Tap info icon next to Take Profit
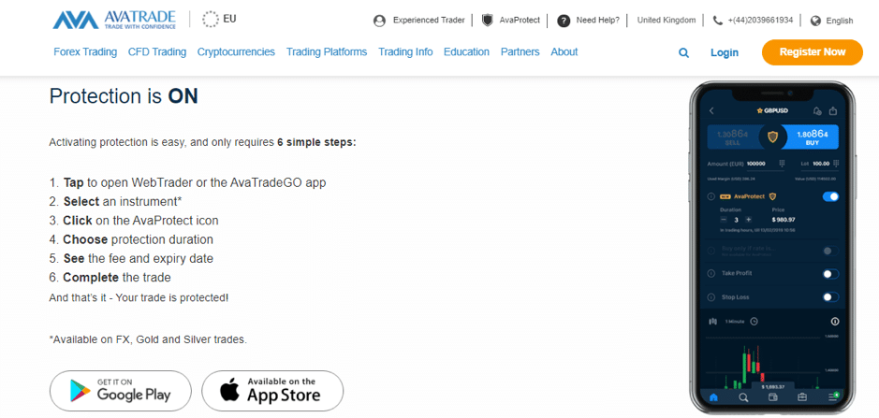879x418 pixels. click(x=711, y=274)
